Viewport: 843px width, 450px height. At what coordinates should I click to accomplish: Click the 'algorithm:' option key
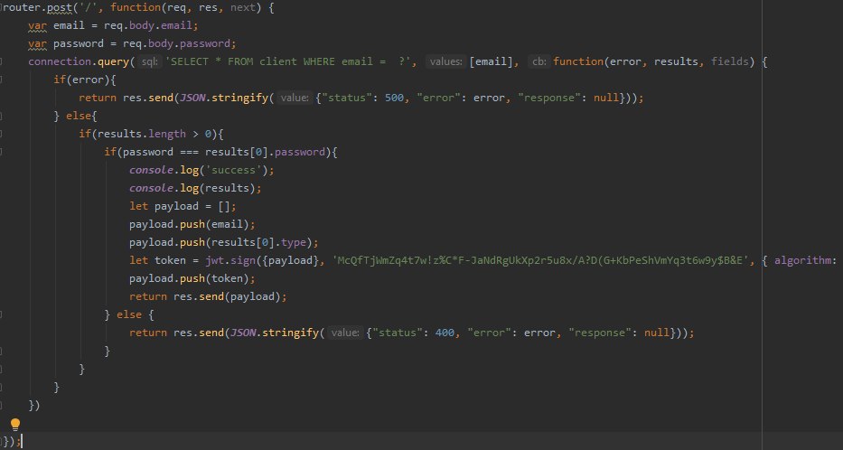805,260
